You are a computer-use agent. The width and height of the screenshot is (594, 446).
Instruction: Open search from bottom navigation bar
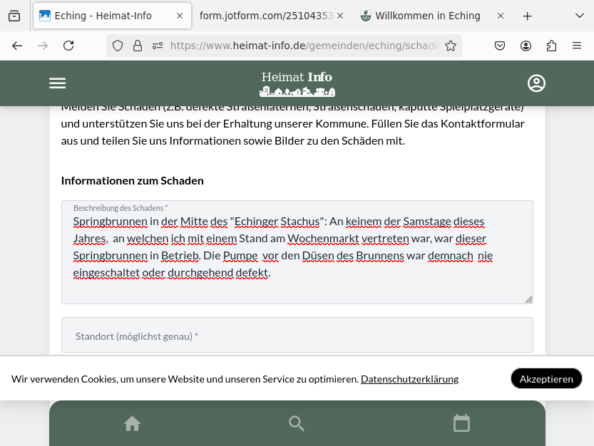click(x=297, y=424)
